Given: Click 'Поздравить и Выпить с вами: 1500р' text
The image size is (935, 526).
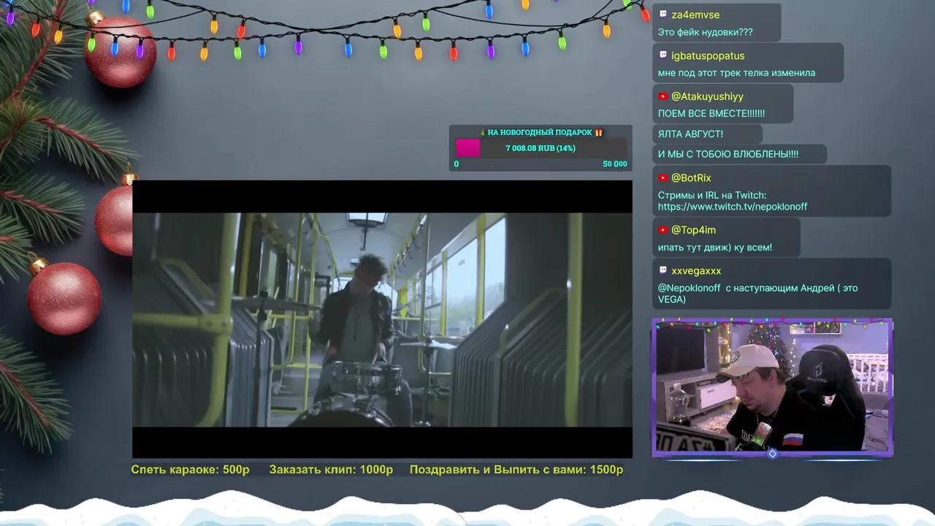Looking at the screenshot, I should tap(516, 470).
